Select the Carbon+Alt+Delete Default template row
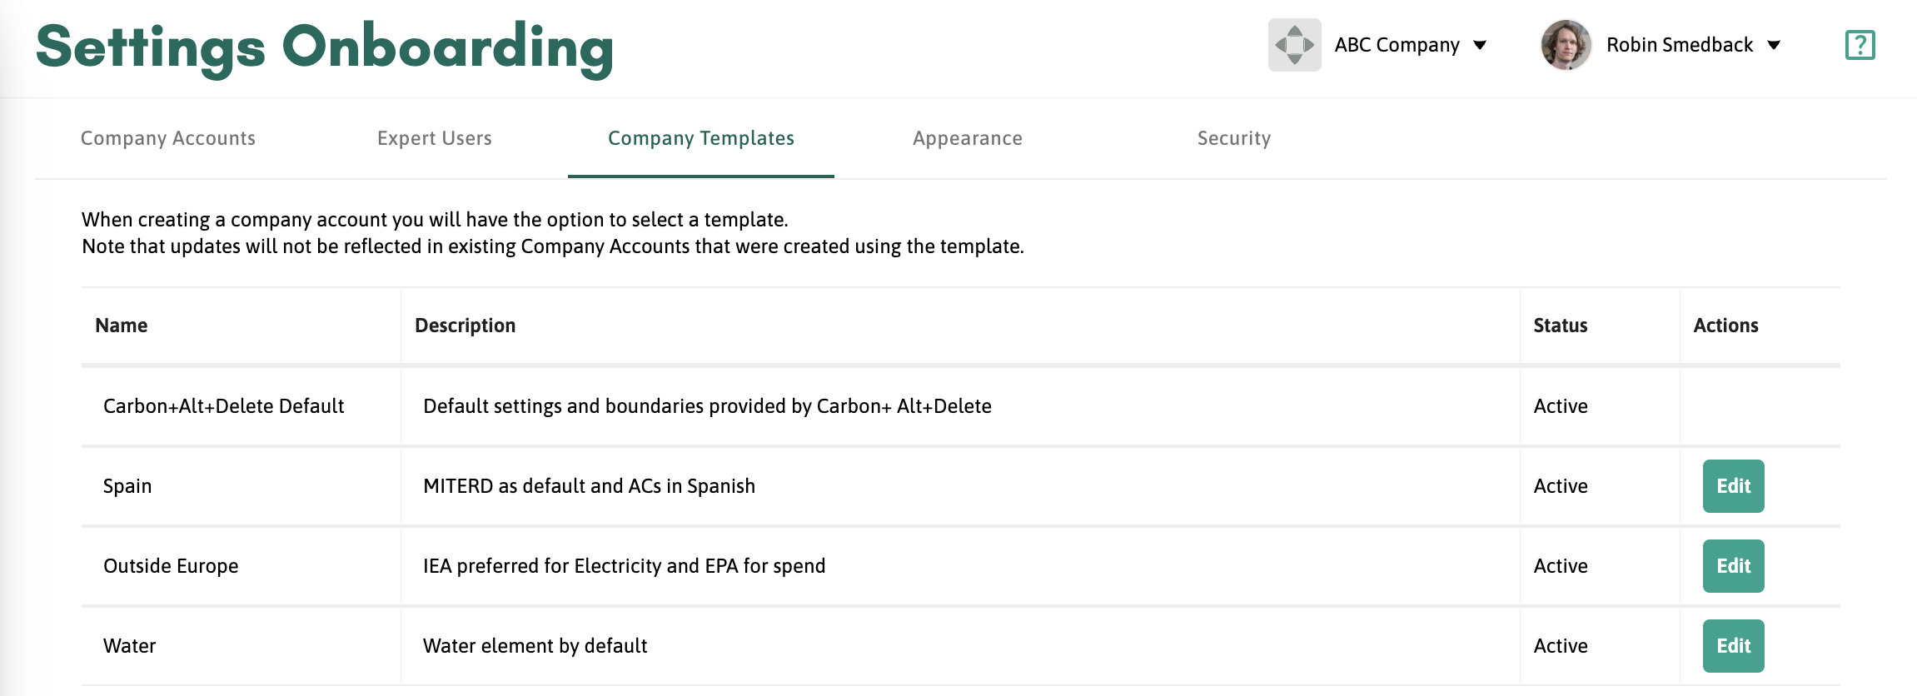 tap(223, 406)
